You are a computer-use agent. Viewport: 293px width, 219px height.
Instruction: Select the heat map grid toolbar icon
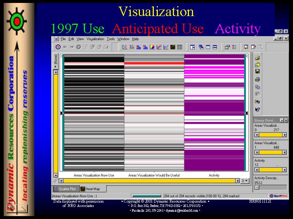pyautogui.click(x=173, y=47)
